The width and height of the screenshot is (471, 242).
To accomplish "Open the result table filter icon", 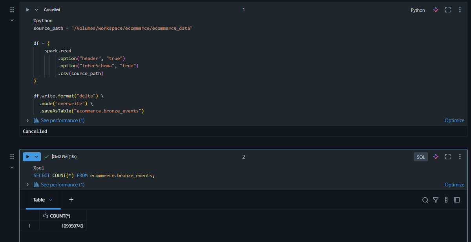I will (x=435, y=200).
